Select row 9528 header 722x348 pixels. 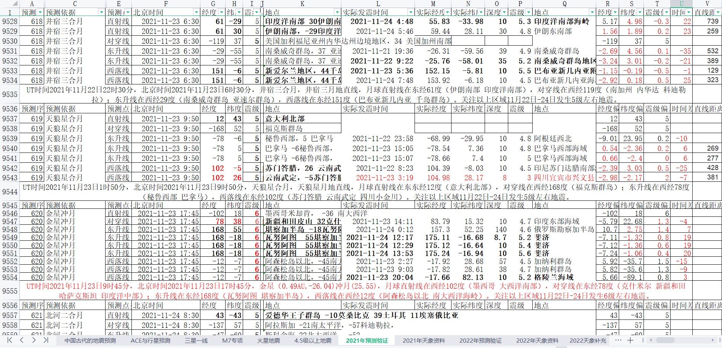point(10,21)
